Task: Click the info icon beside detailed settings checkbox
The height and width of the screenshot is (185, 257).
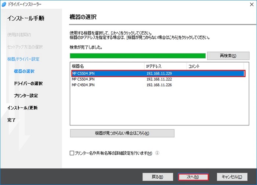Action: coord(157,153)
